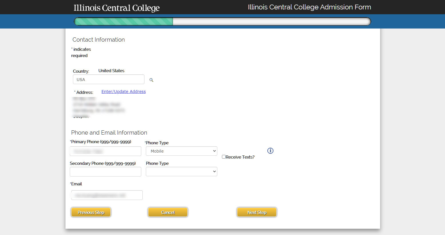
Task: Open the primary Phone Type dropdown showing Mobile
Action: click(x=182, y=151)
